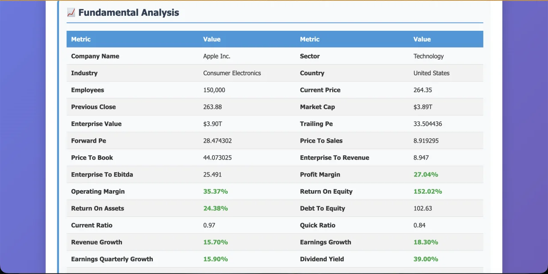548x274 pixels.
Task: Click the Employees label
Action: coord(87,90)
